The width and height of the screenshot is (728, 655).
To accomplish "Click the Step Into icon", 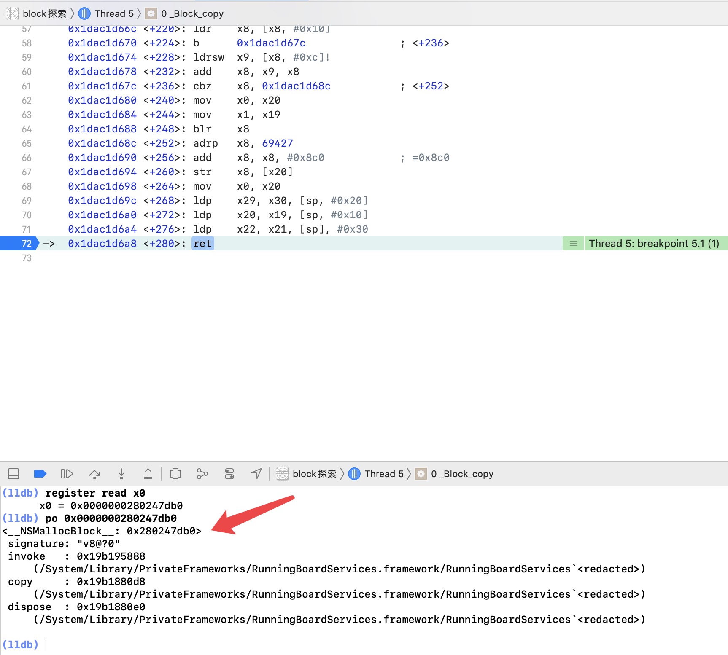I will pos(121,474).
